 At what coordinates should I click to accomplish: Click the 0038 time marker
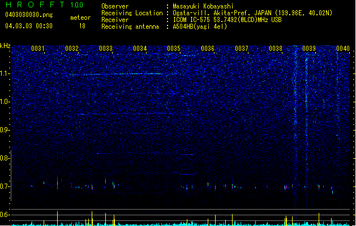click(x=276, y=49)
